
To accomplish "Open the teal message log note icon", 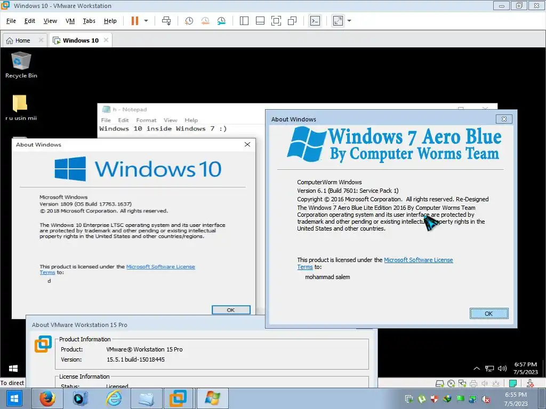I will click(x=512, y=383).
